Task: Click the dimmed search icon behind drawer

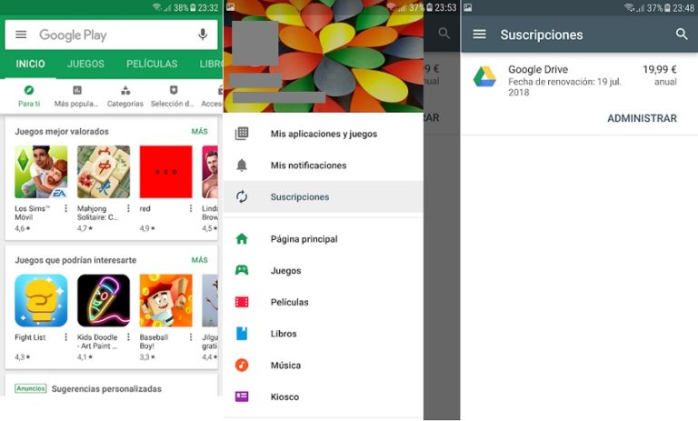Action: [444, 33]
